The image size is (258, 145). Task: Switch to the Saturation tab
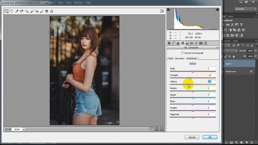pyautogui.click(x=179, y=58)
